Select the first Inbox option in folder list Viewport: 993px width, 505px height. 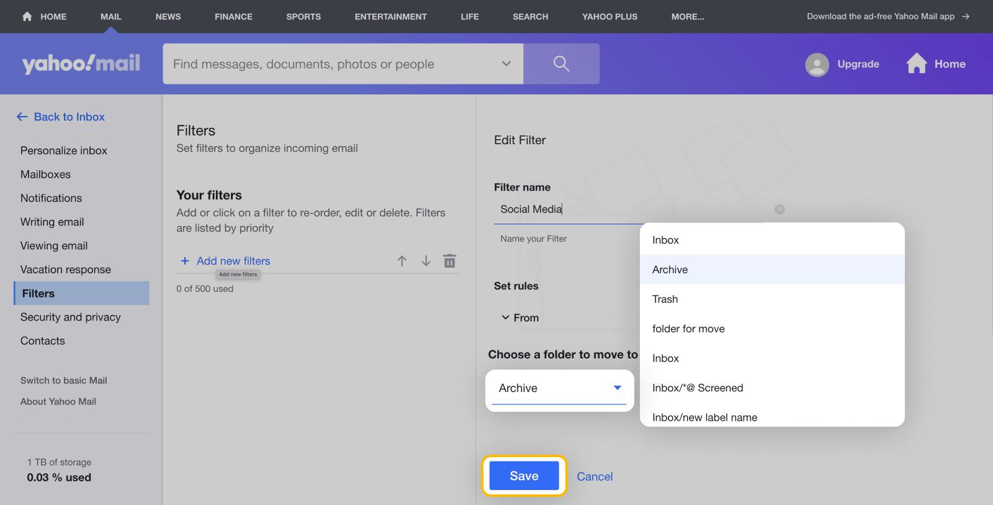coord(772,240)
